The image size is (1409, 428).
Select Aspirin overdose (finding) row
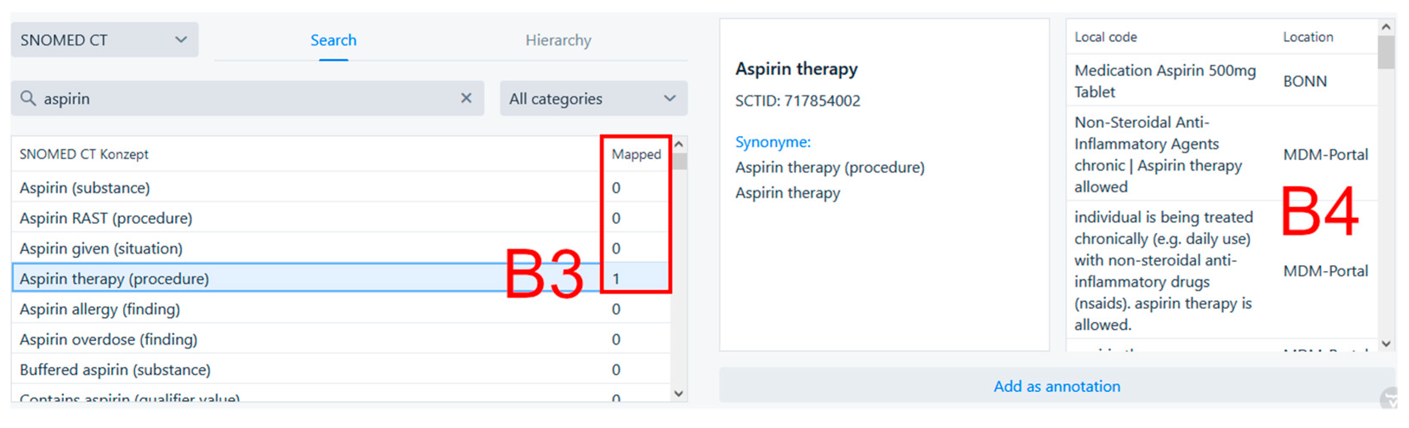[108, 340]
